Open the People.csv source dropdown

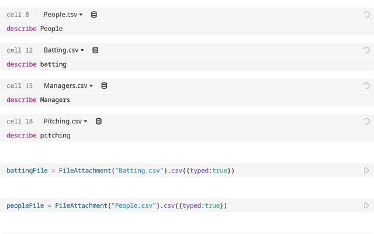click(x=63, y=15)
